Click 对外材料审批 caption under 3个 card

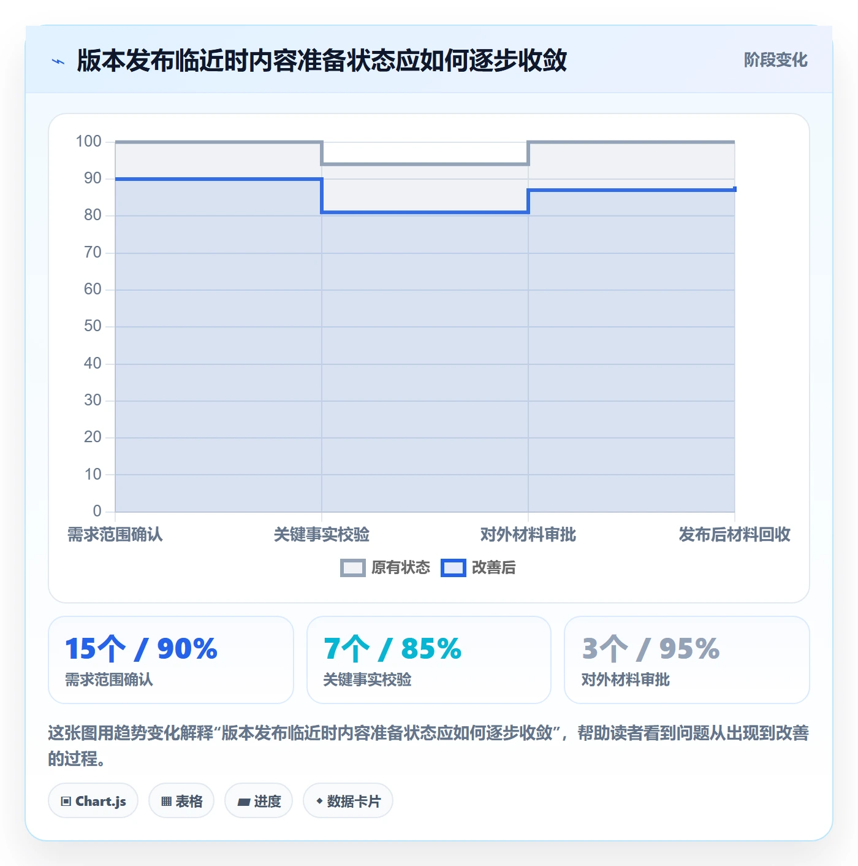coord(626,680)
